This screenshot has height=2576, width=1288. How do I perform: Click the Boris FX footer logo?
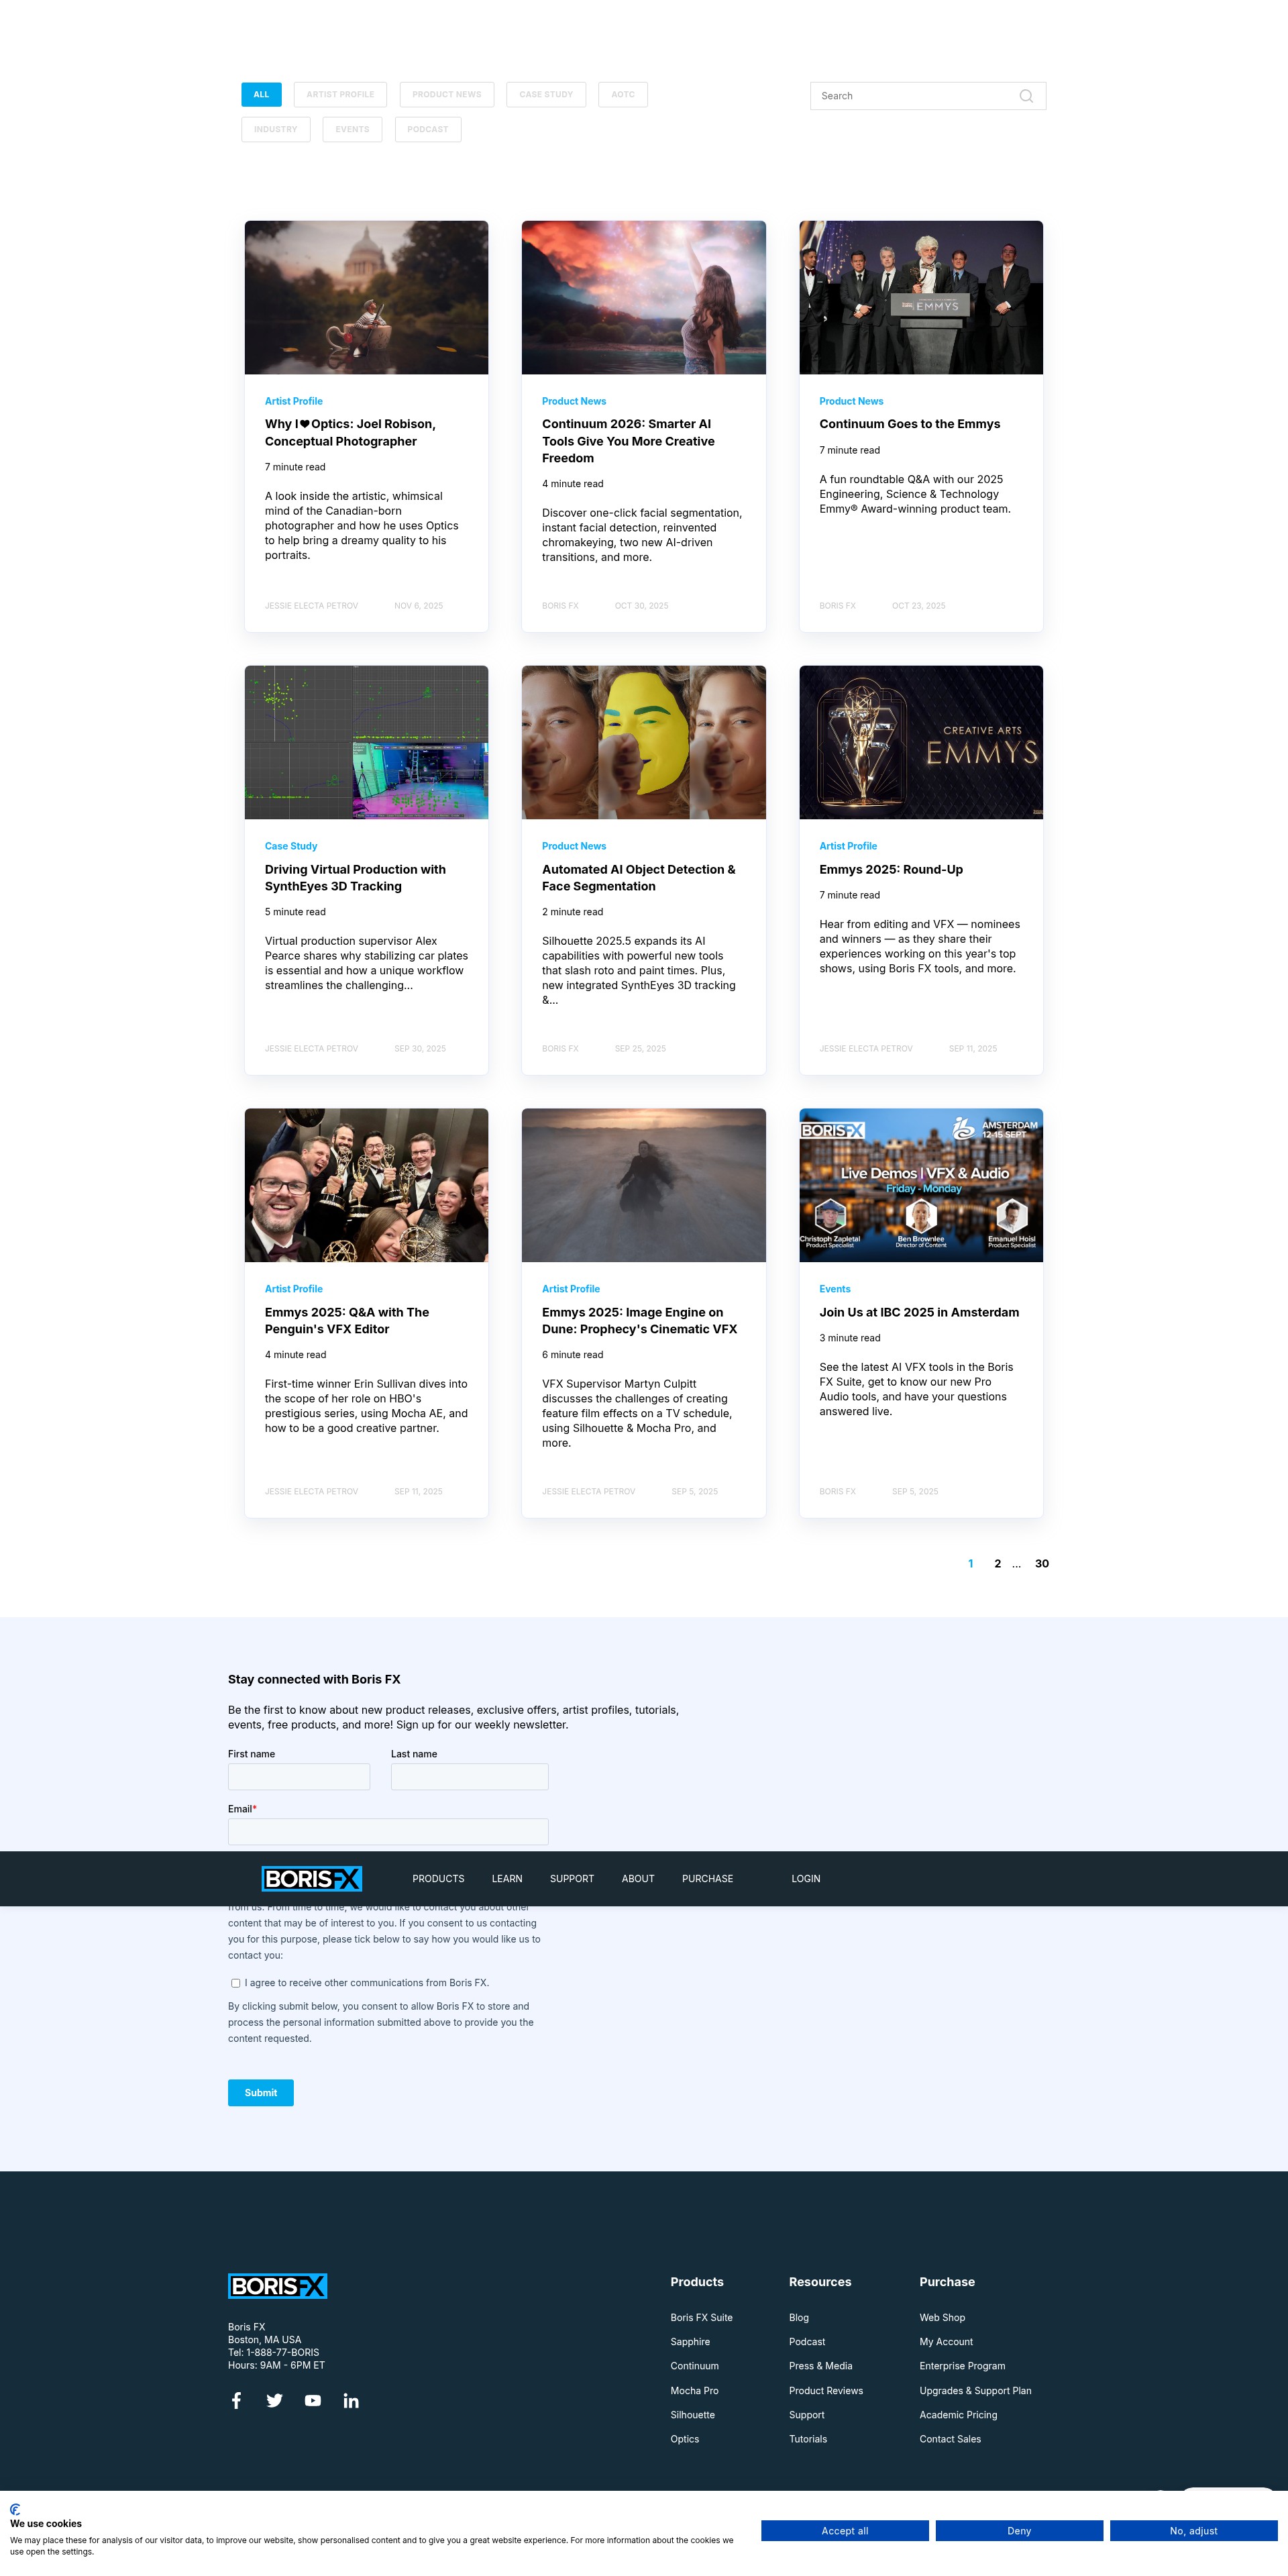pos(278,2286)
